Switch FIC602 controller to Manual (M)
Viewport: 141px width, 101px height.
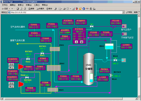82,42
